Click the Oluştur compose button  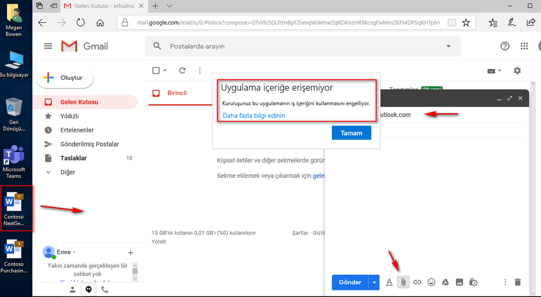point(65,78)
